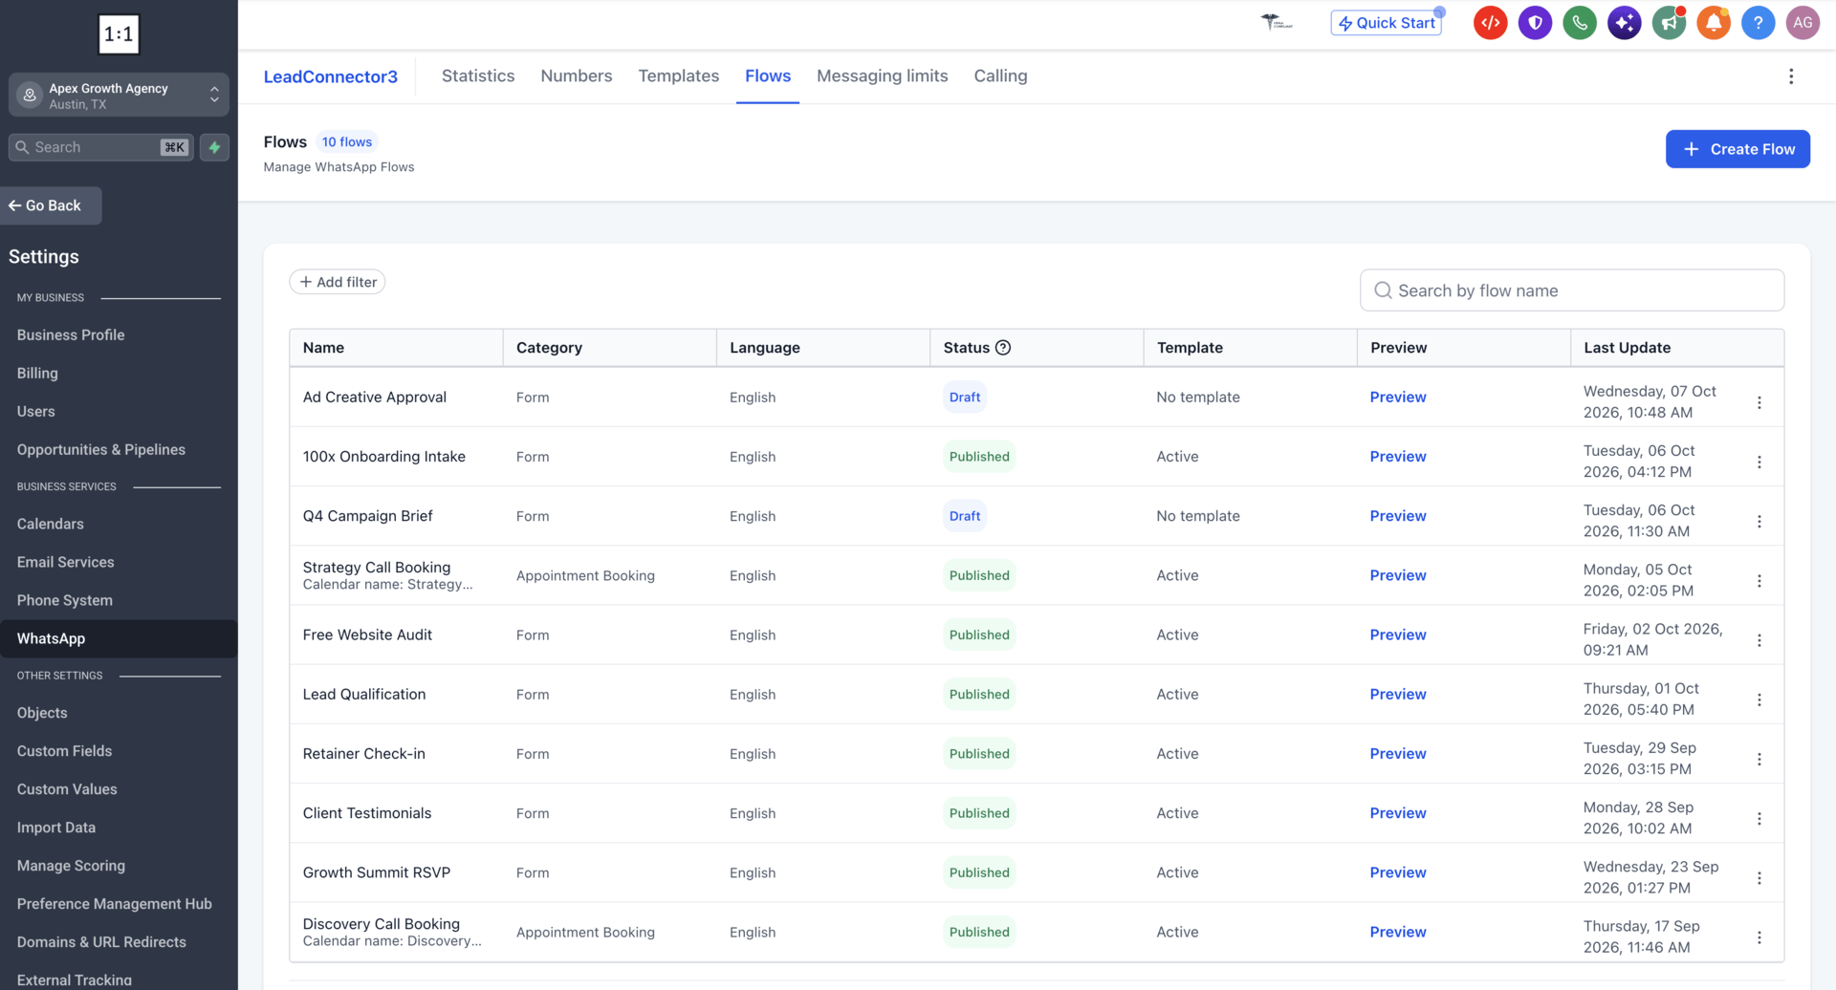Open row actions for 100x Onboarding Intake
This screenshot has height=990, width=1836.
1759,462
